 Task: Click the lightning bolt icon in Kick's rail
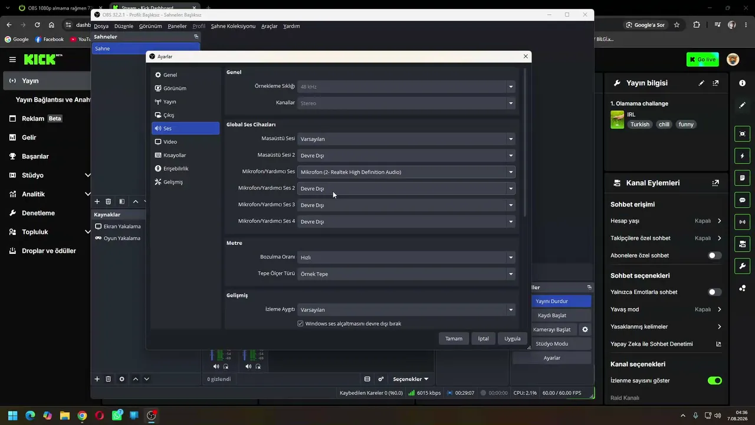[x=742, y=156]
